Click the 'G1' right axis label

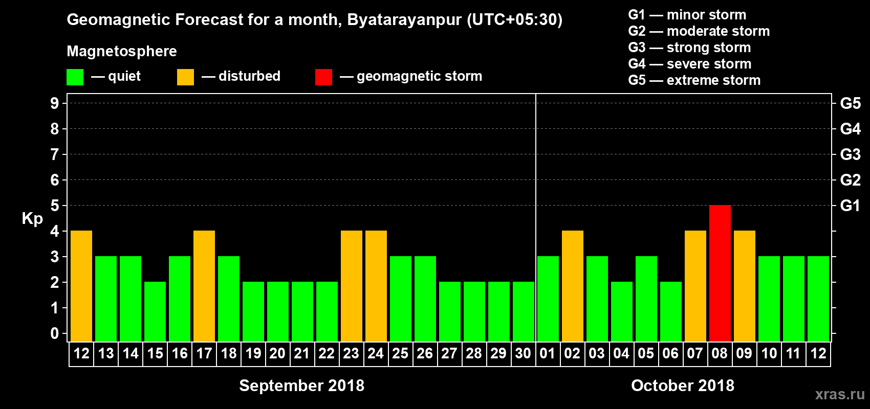pyautogui.click(x=851, y=206)
